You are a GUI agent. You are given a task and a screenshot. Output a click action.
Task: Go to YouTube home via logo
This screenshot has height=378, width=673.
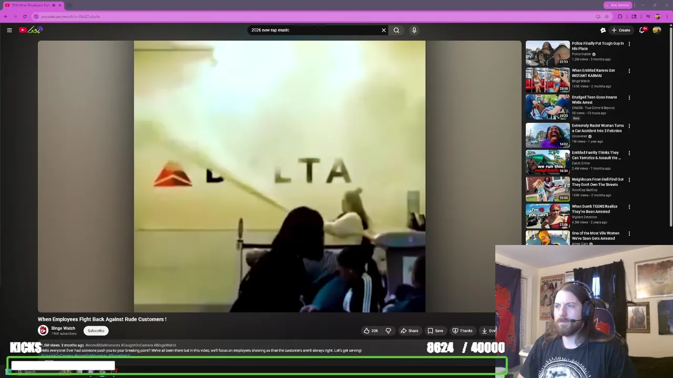tap(30, 30)
